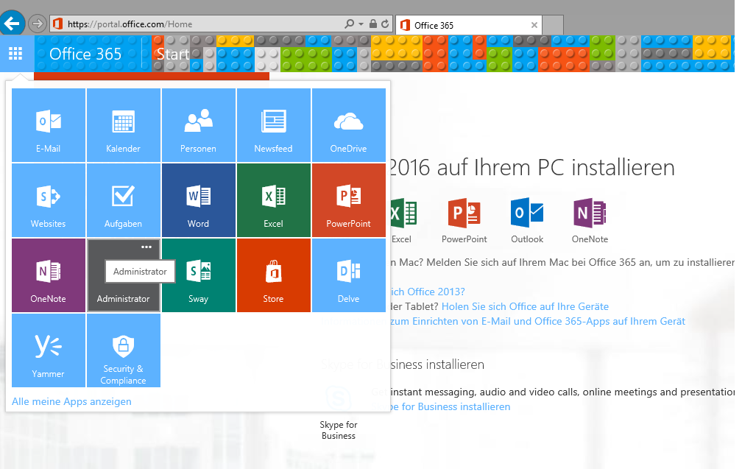Click the Outlook icon on install page
Image resolution: width=742 pixels, height=469 pixels.
(x=527, y=213)
